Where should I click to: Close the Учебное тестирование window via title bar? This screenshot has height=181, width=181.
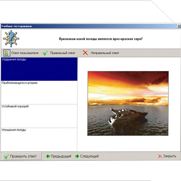coord(179,26)
